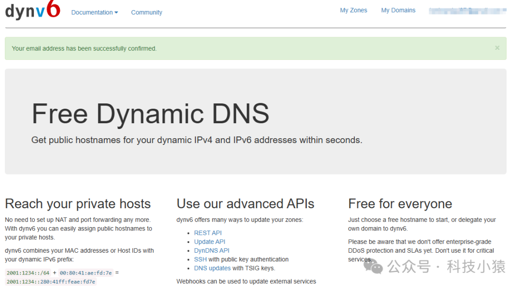Click the 00:80:41:ae:fd:7e MAC address code
Screen dimensions: 522x287
(86, 273)
